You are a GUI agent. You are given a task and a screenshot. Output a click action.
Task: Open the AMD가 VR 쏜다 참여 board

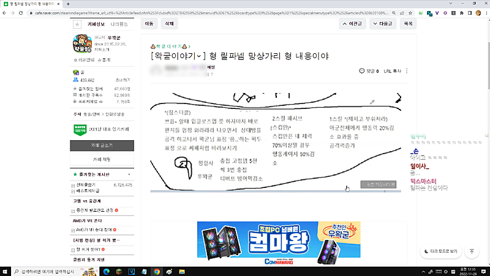(94, 229)
